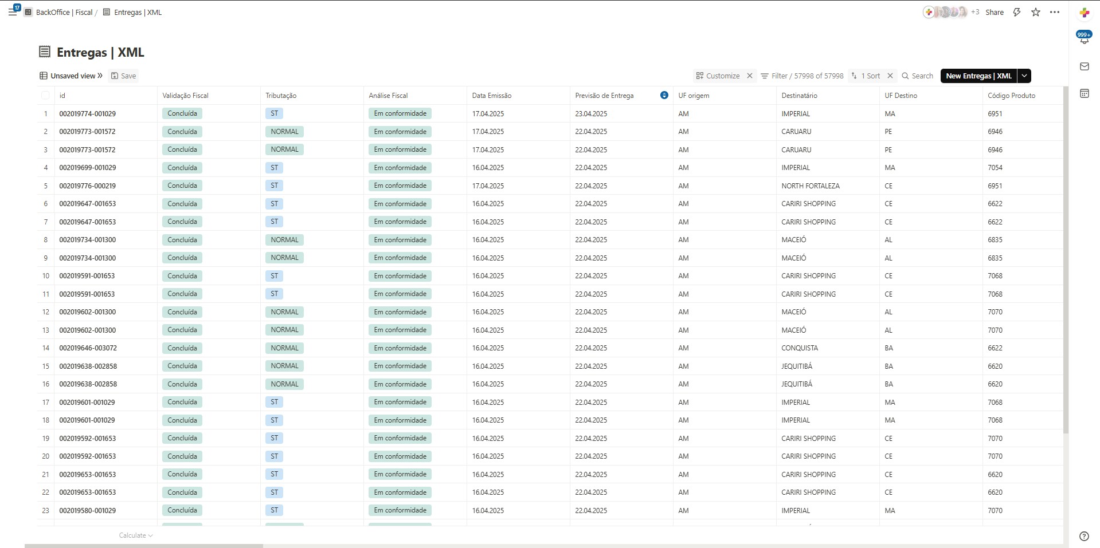Click the sort indicator on Previsão de Entrega
The image size is (1100, 548).
pos(664,95)
